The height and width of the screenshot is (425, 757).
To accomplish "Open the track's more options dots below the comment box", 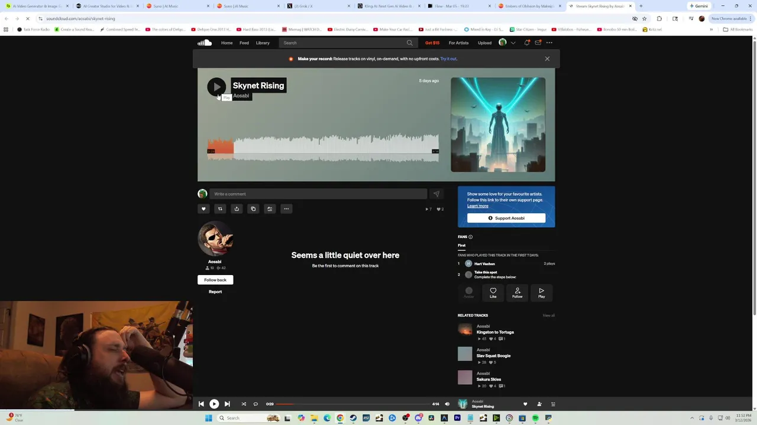I will pyautogui.click(x=286, y=208).
